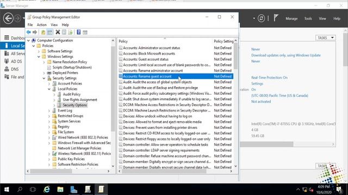The width and height of the screenshot is (348, 195).
Task: Collapse the Windows Settings node
Action: point(39,57)
